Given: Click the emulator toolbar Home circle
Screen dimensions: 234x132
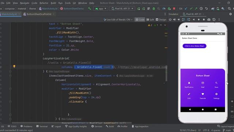Looking at the screenshot, I should point(199,19).
